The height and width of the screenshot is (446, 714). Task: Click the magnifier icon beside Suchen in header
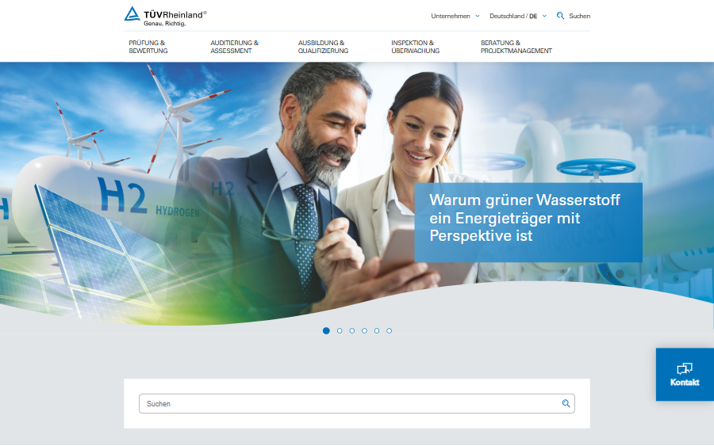[x=560, y=16]
